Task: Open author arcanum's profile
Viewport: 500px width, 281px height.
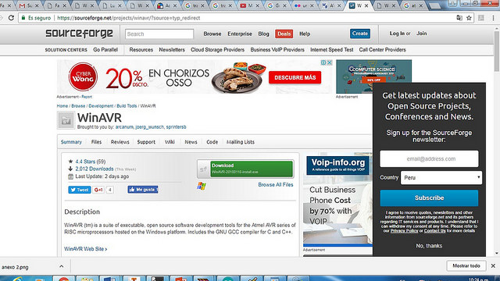Action: [x=124, y=126]
